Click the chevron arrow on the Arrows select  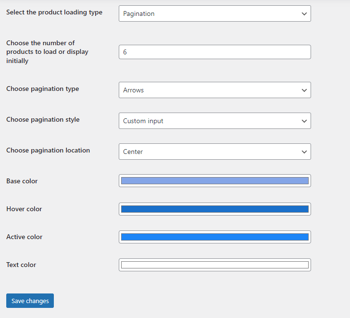(304, 90)
